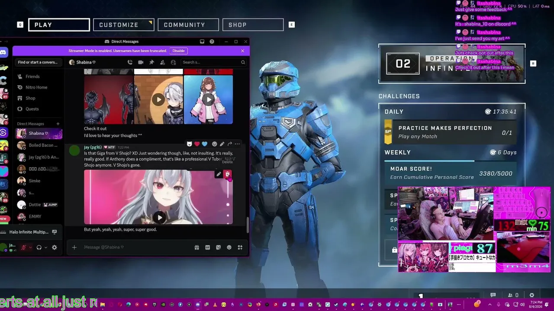Click the chat scrollbar in Discord

point(248,225)
